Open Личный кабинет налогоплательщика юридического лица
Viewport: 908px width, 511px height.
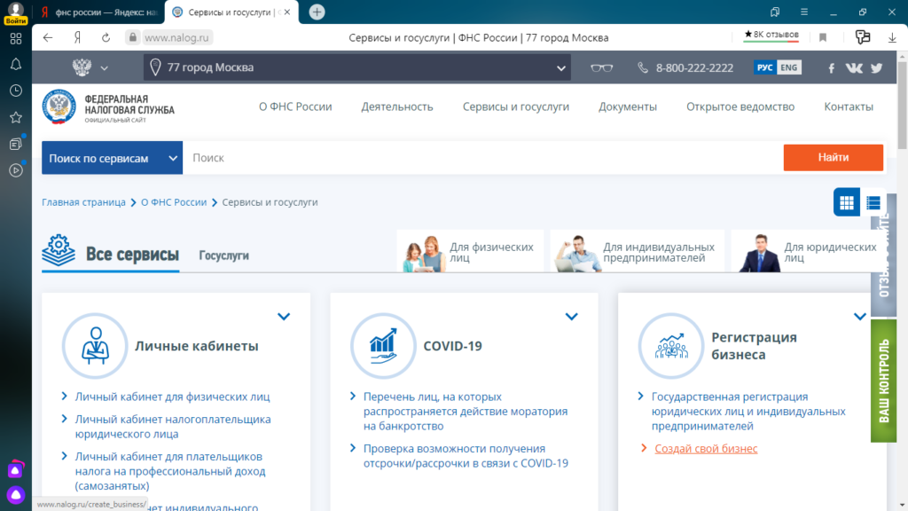(x=173, y=427)
